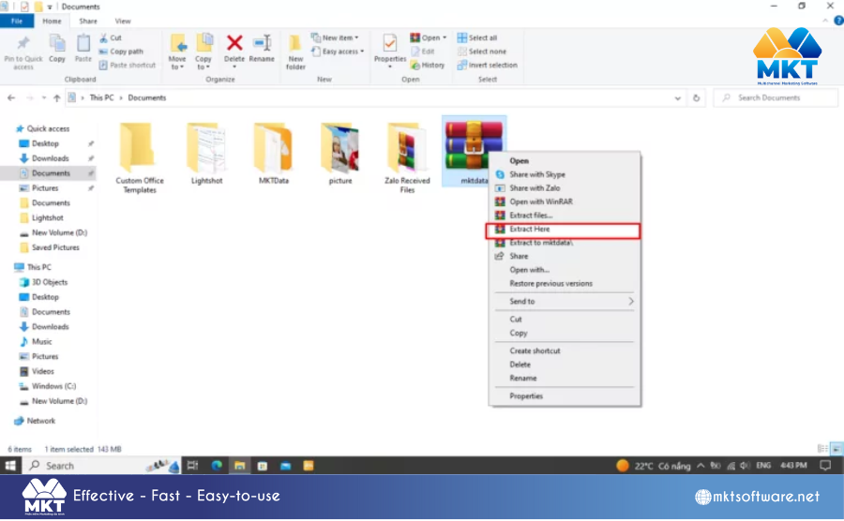Viewport: 844px width, 521px height.
Task: Click Paste shortcut in the ribbon
Action: click(x=128, y=65)
